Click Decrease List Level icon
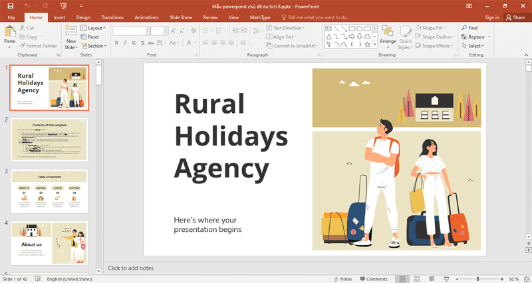 coord(235,31)
